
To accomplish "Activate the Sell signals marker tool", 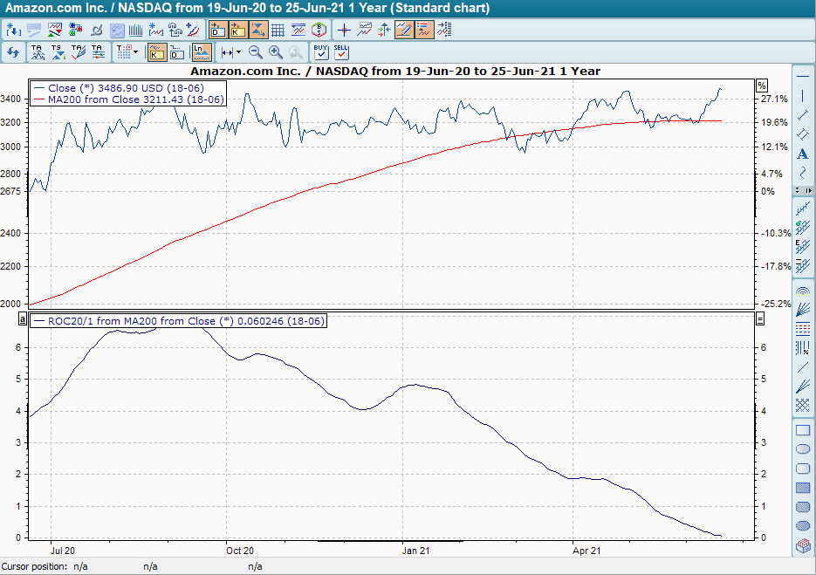I will 341,52.
